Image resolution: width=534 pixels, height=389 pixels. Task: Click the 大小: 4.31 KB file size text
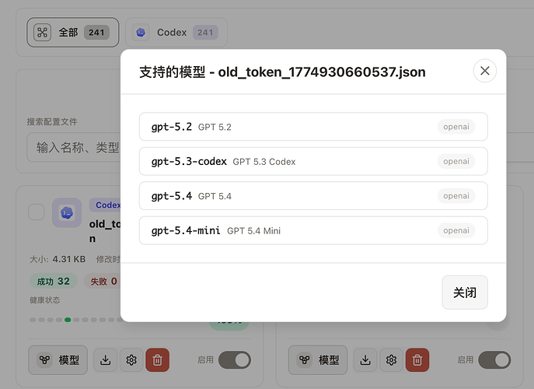58,259
